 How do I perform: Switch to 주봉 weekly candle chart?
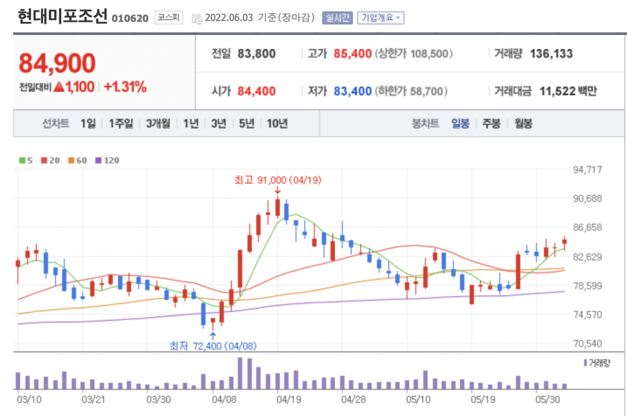[x=491, y=124]
